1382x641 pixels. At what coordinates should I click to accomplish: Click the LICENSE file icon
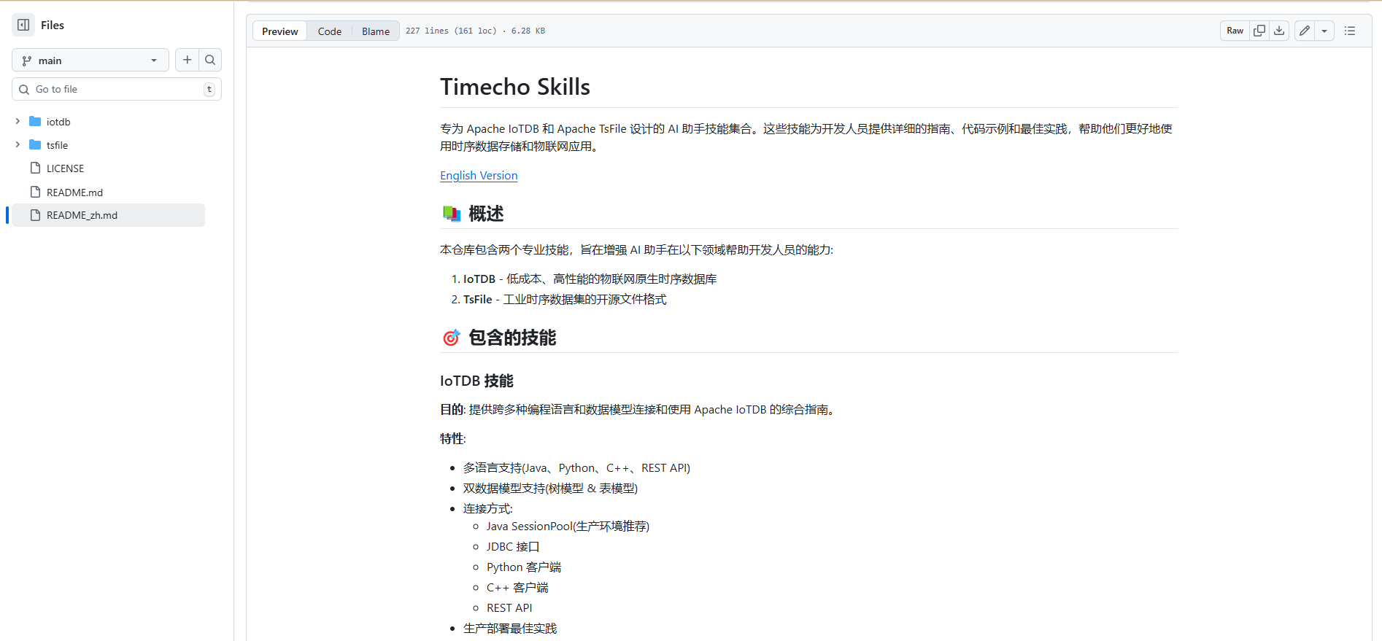tap(35, 168)
